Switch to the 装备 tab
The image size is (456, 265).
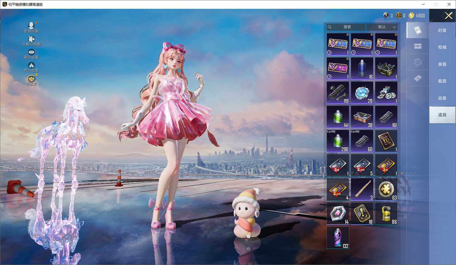coord(442,64)
